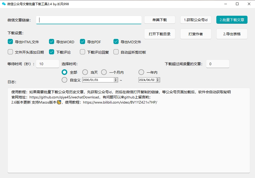This screenshot has height=178, width=255.
Task: Click the app logo in the title bar
Action: [x=4, y=4]
